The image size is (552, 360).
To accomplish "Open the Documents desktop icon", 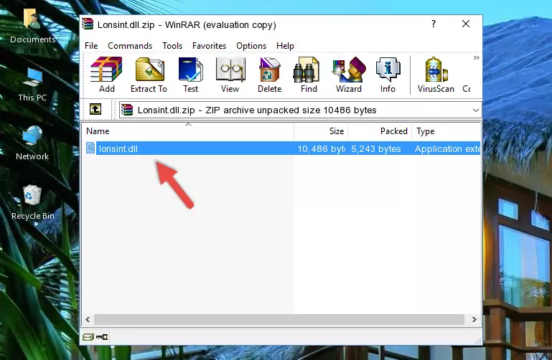I will (32, 27).
